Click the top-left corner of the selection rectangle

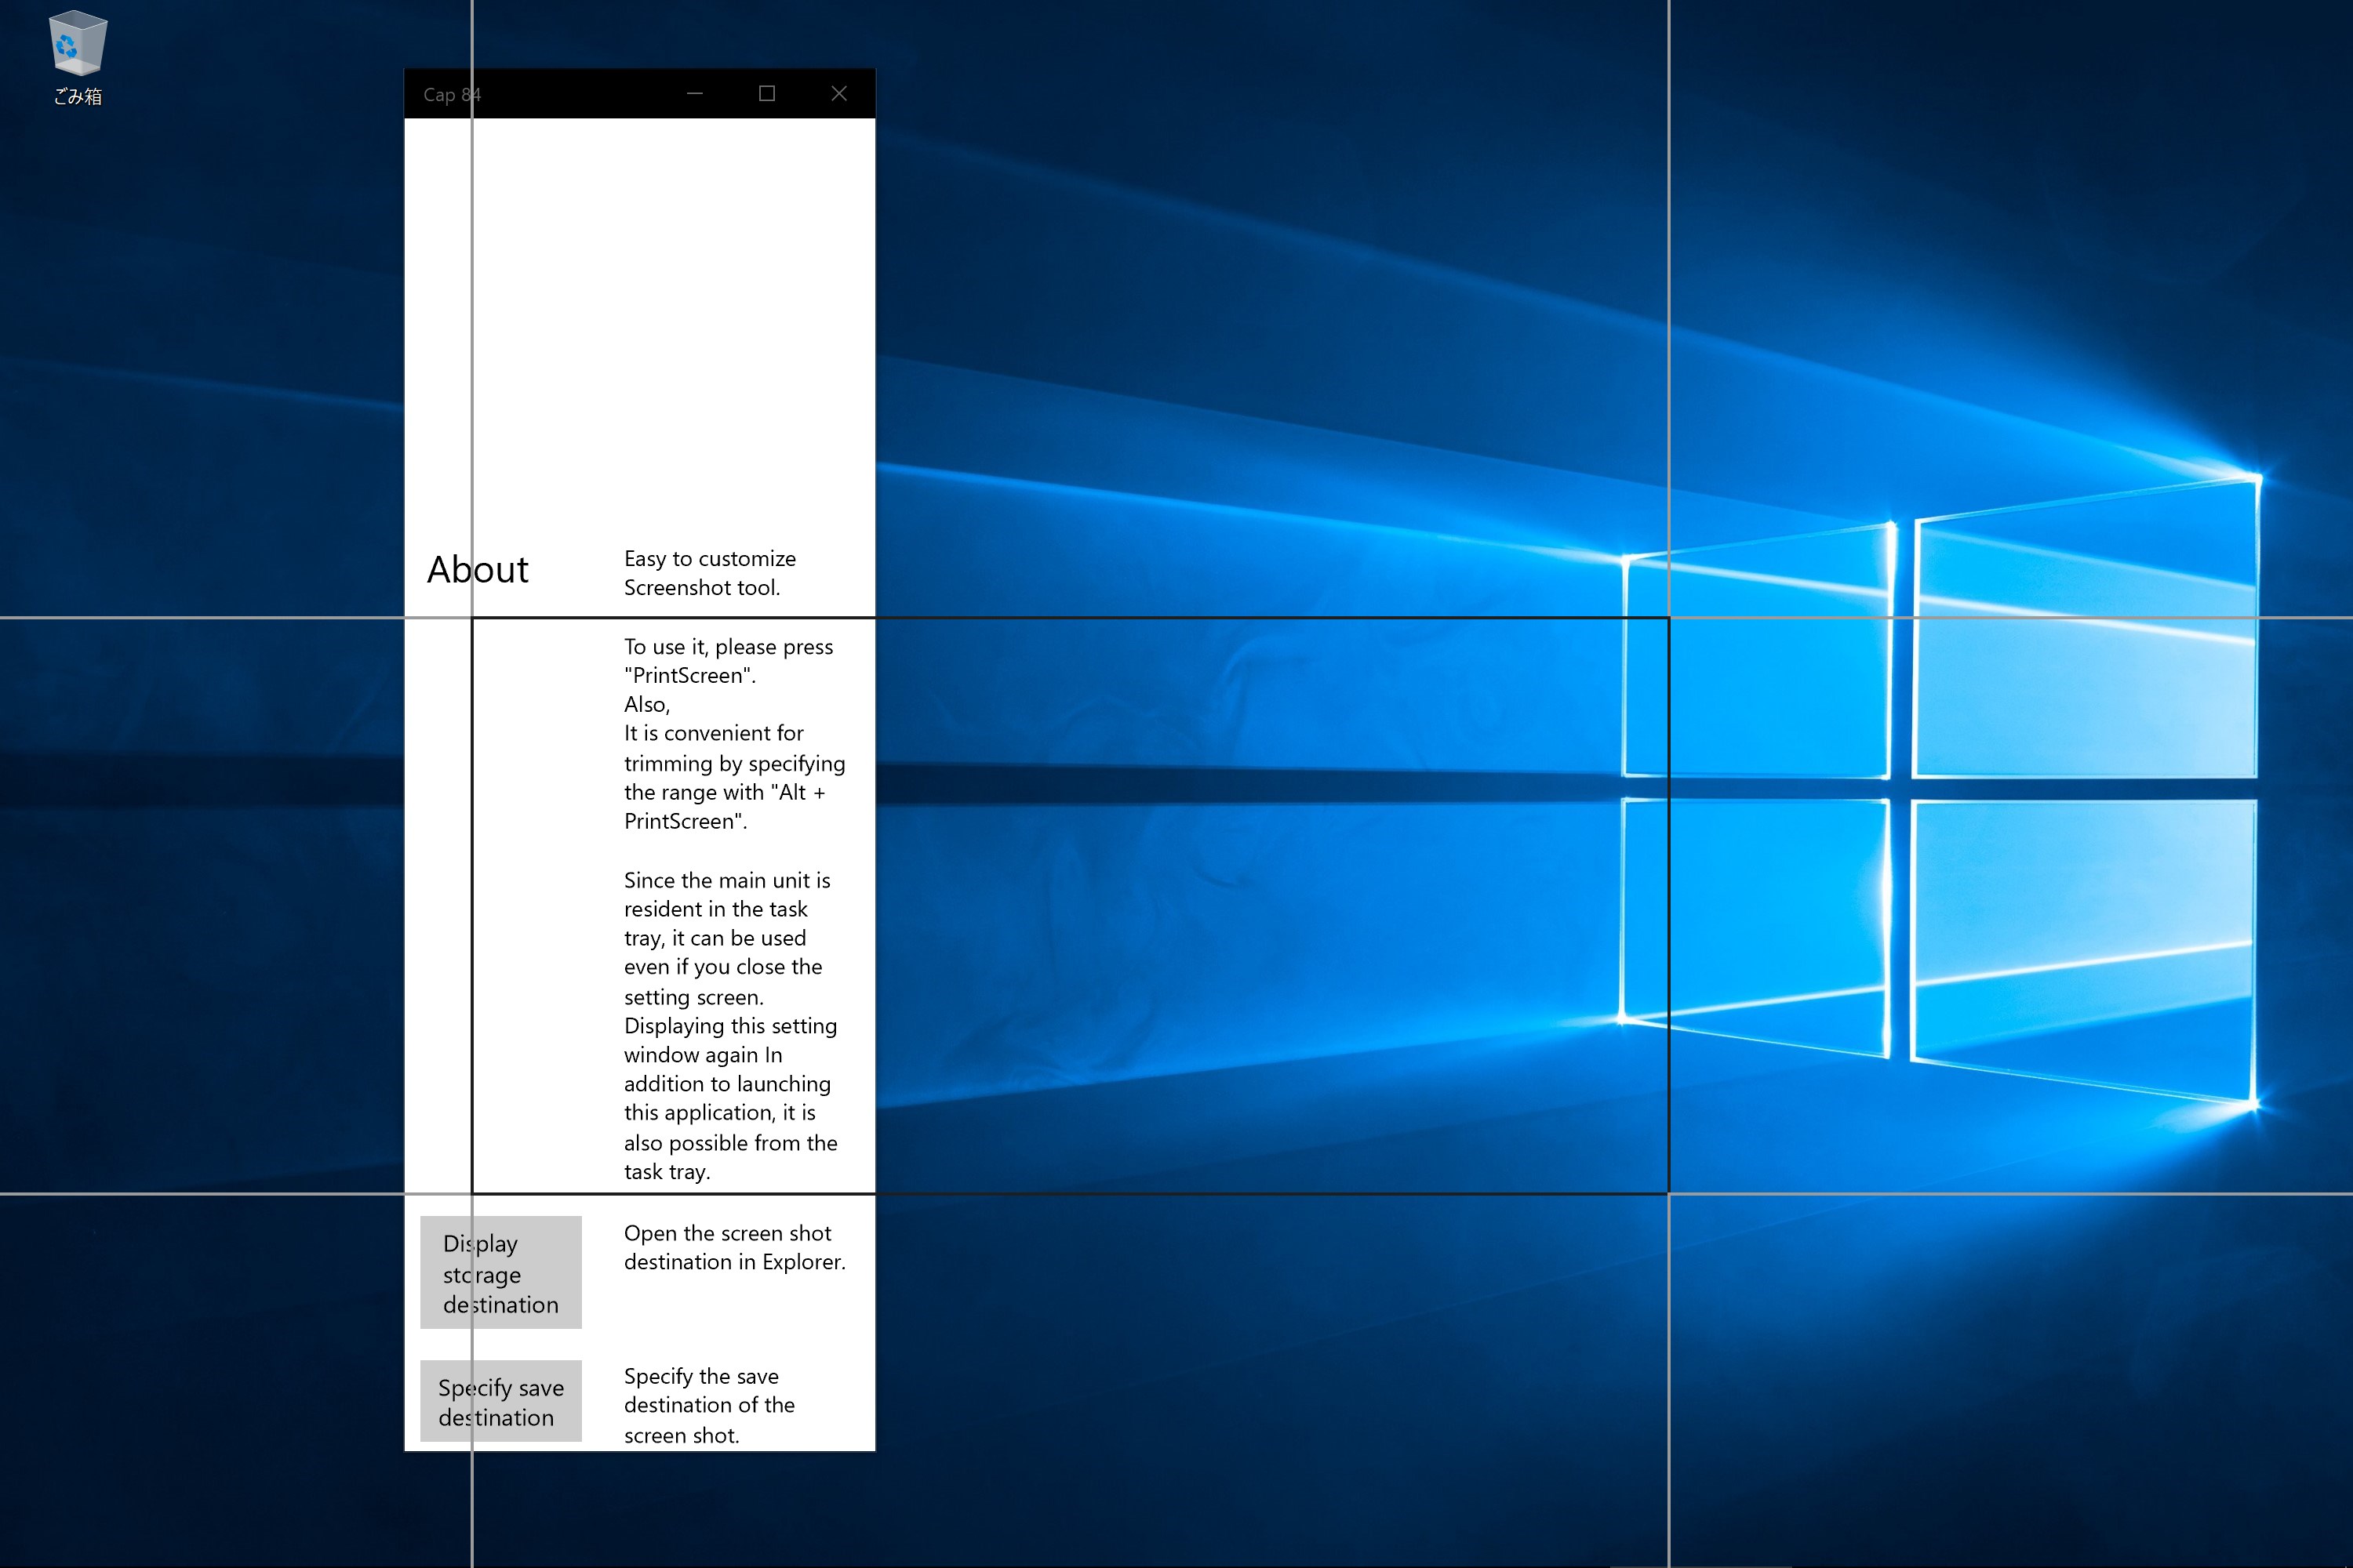pos(472,618)
